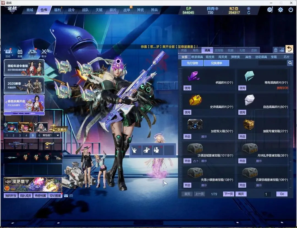Switch to the 天赋 talent tab
Viewport: 297px width, 228px height.
pyautogui.click(x=99, y=10)
